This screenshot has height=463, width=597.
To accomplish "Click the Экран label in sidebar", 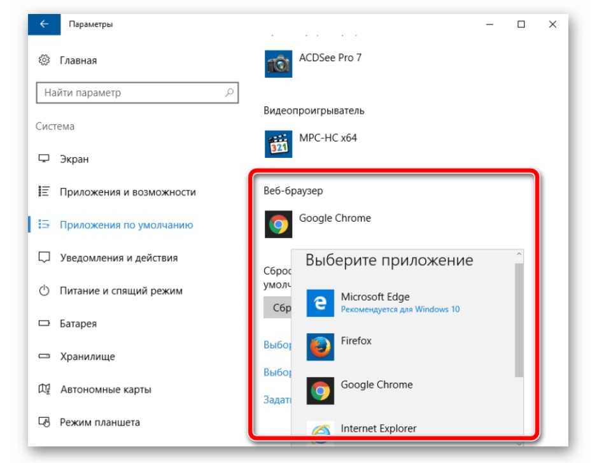I will click(x=74, y=159).
